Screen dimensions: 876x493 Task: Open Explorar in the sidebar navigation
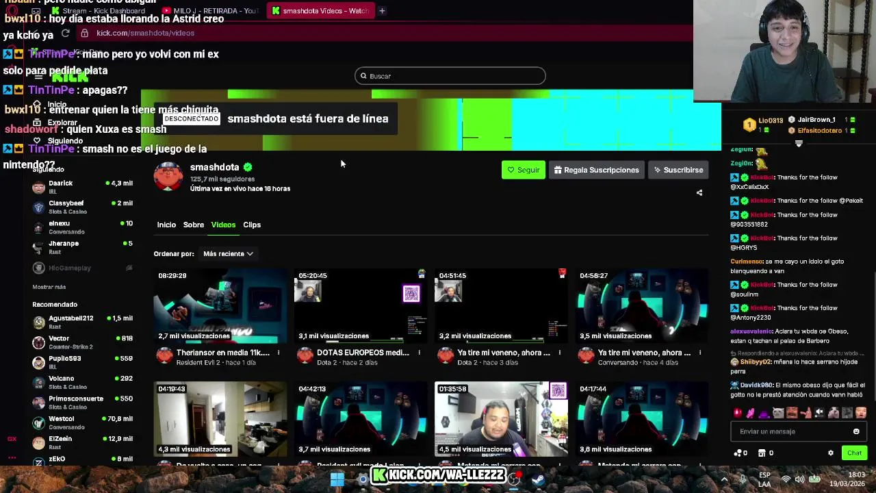coord(56,123)
